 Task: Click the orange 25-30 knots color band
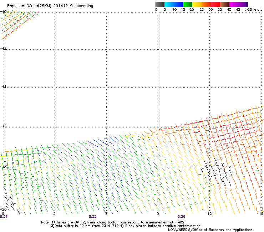(206, 4)
